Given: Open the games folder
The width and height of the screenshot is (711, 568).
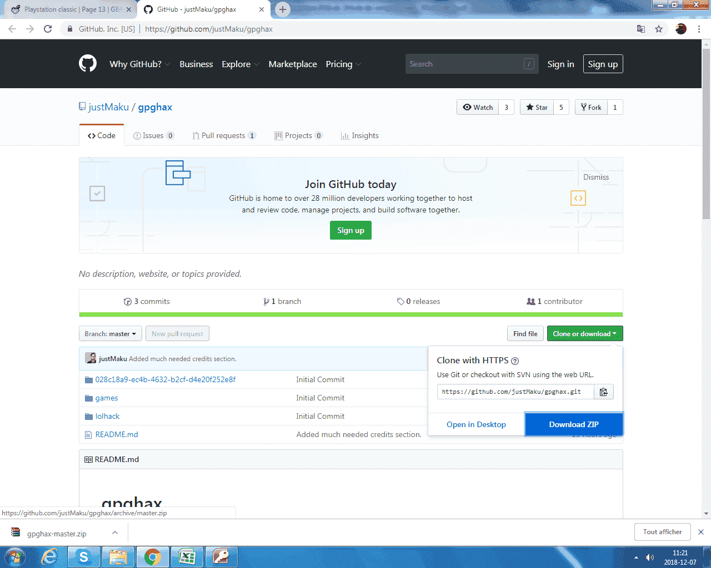Looking at the screenshot, I should [107, 398].
